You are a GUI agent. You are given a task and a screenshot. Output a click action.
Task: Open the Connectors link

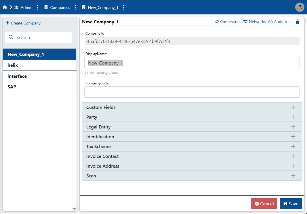pos(227,22)
